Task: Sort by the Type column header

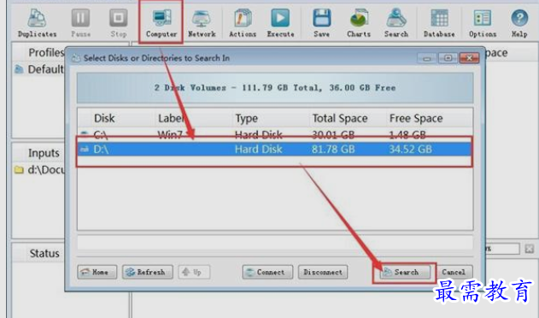Action: click(x=247, y=118)
